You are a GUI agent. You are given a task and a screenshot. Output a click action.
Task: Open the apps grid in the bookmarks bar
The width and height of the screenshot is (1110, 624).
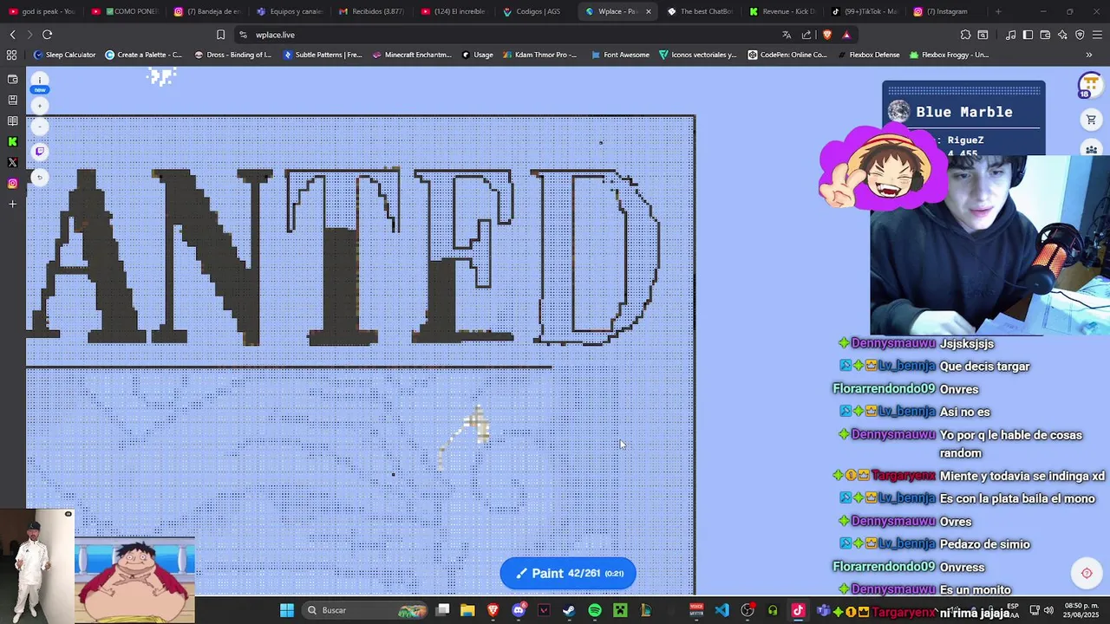click(12, 55)
